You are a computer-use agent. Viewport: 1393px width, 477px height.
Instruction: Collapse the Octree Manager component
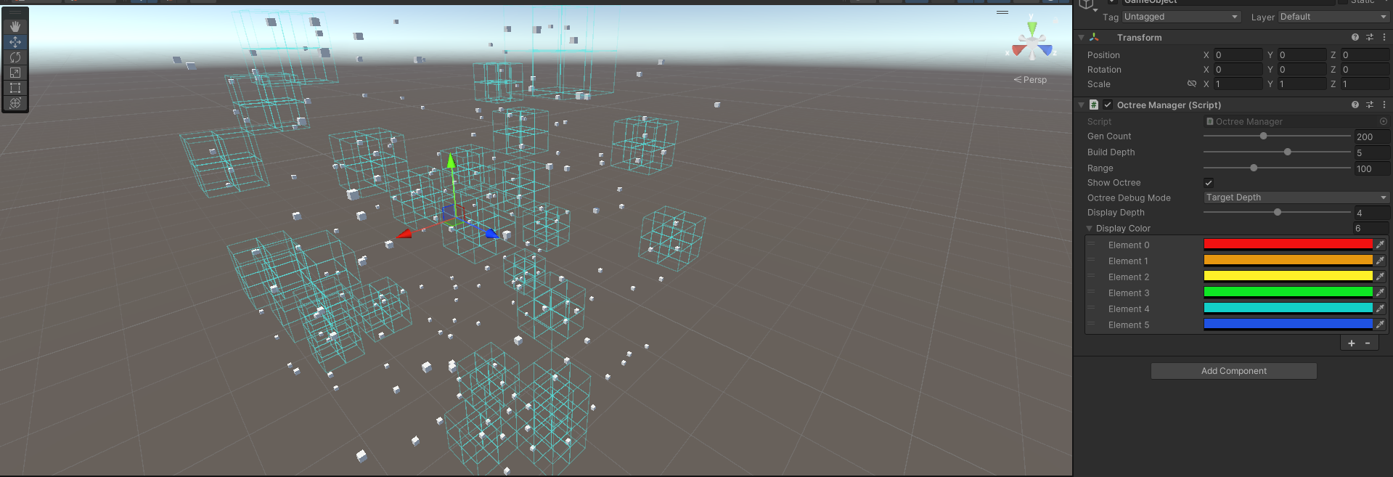pyautogui.click(x=1081, y=105)
